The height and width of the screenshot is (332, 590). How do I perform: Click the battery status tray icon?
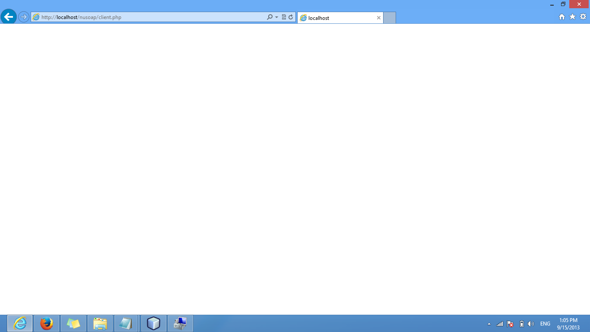pyautogui.click(x=521, y=324)
